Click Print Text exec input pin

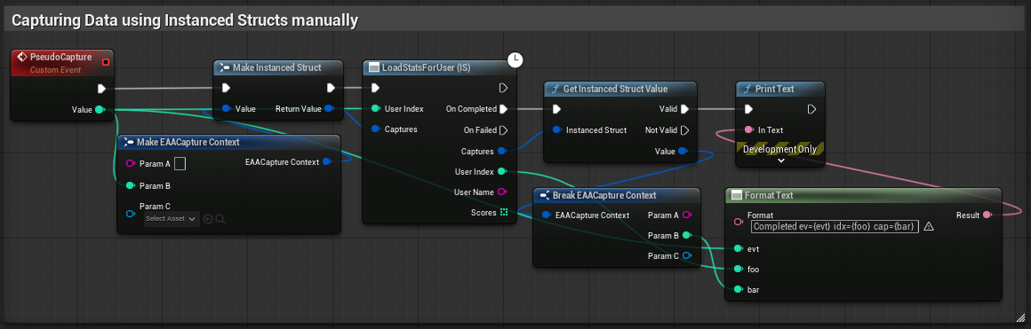point(749,109)
